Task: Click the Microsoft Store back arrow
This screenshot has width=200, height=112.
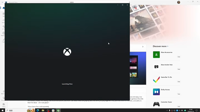Action: click(2, 2)
